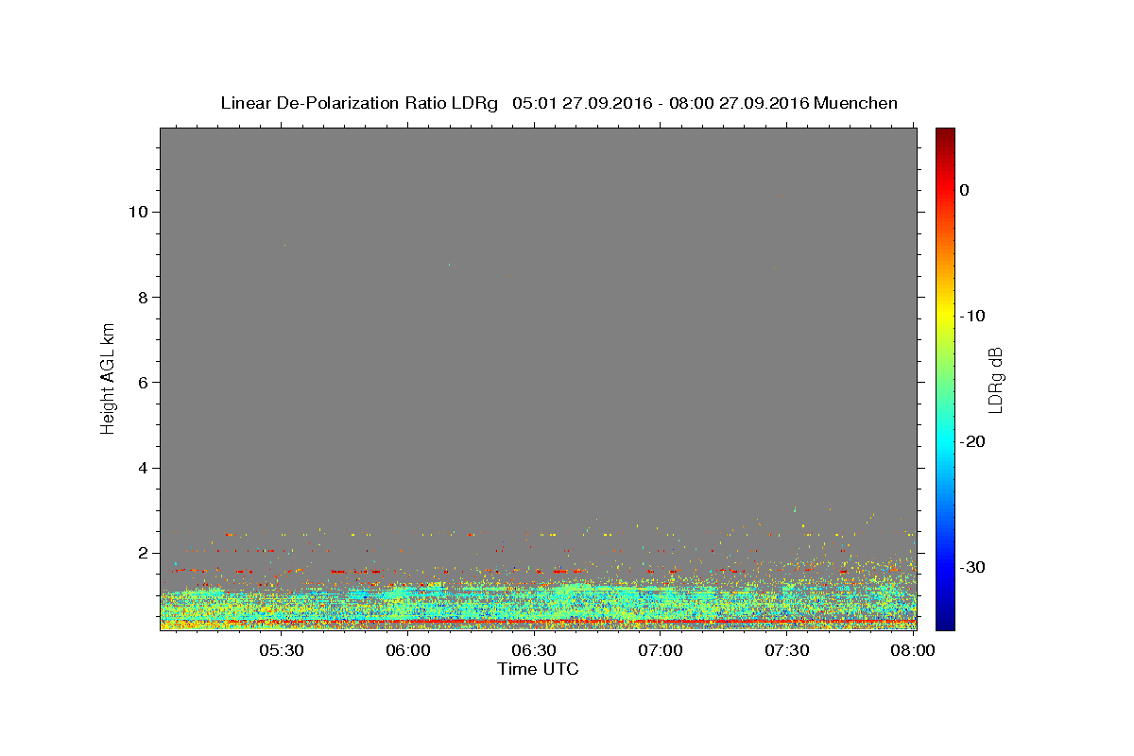Click the yellow -10 dB colorbar region
Viewport: 1134px width, 756px height.
pos(945,316)
